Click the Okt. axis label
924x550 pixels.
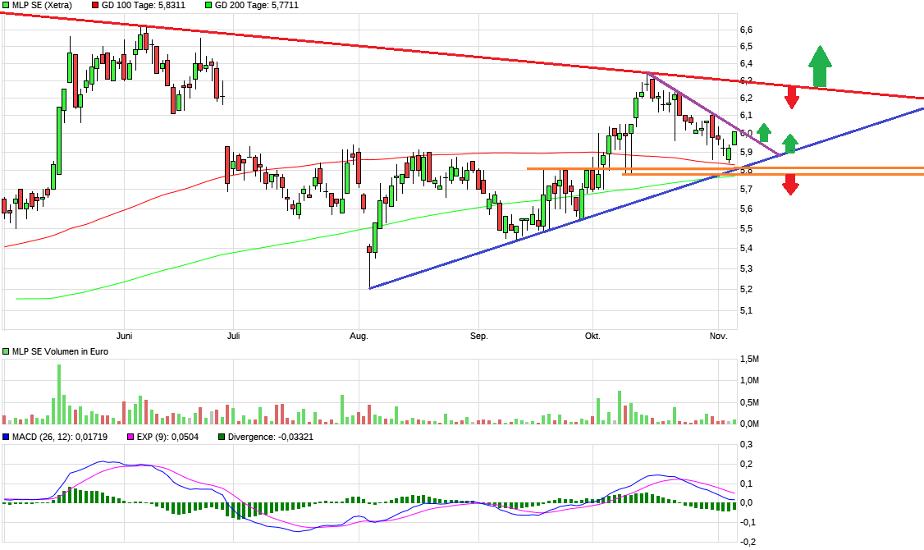(592, 336)
